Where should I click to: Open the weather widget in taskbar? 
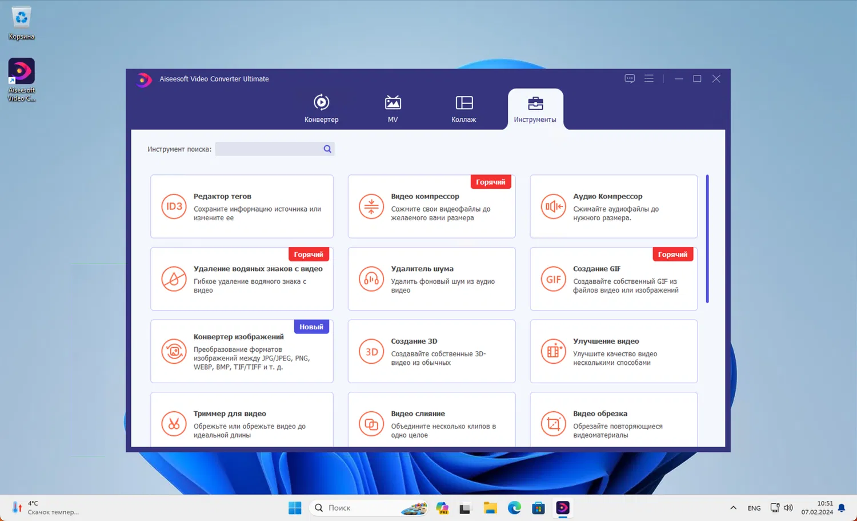click(46, 508)
